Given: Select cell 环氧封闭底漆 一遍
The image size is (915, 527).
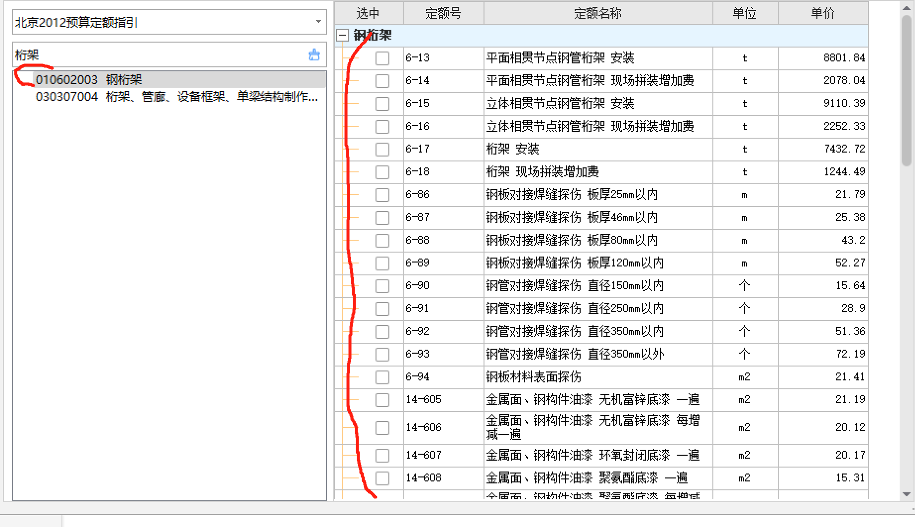Looking at the screenshot, I should tap(598, 455).
